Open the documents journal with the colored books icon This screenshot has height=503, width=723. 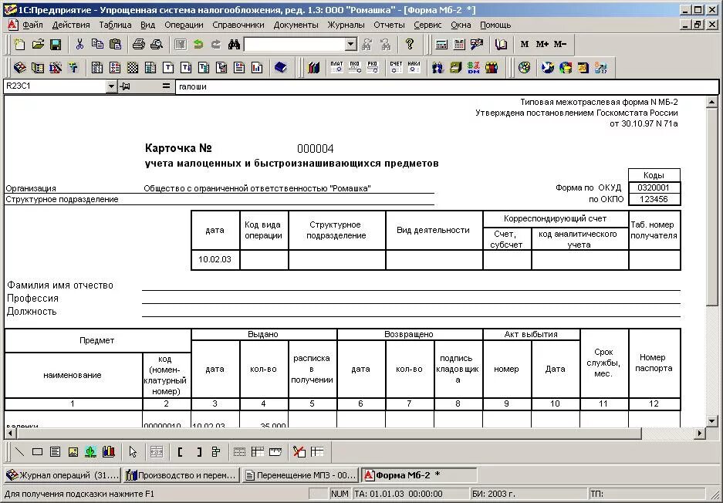pyautogui.click(x=313, y=68)
